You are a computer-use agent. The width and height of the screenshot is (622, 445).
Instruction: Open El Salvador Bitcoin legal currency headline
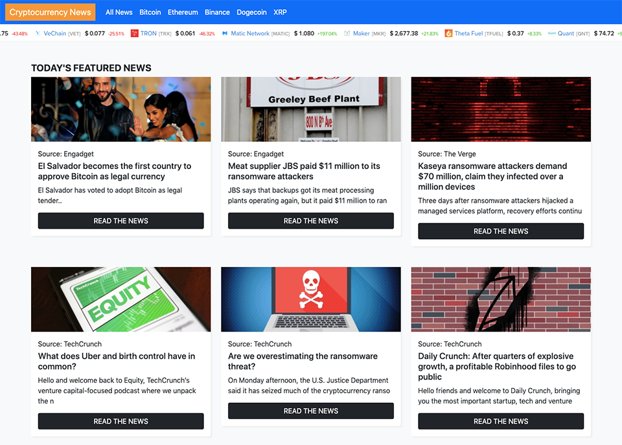click(x=115, y=172)
